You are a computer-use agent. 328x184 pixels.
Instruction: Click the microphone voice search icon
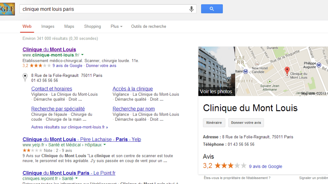point(192,9)
